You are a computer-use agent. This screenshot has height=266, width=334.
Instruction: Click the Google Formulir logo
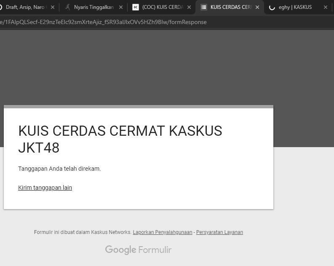pos(138,250)
